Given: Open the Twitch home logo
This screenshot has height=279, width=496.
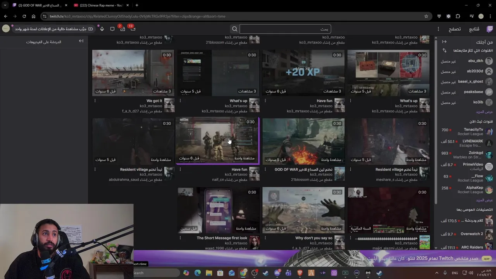Looking at the screenshot, I should [490, 29].
